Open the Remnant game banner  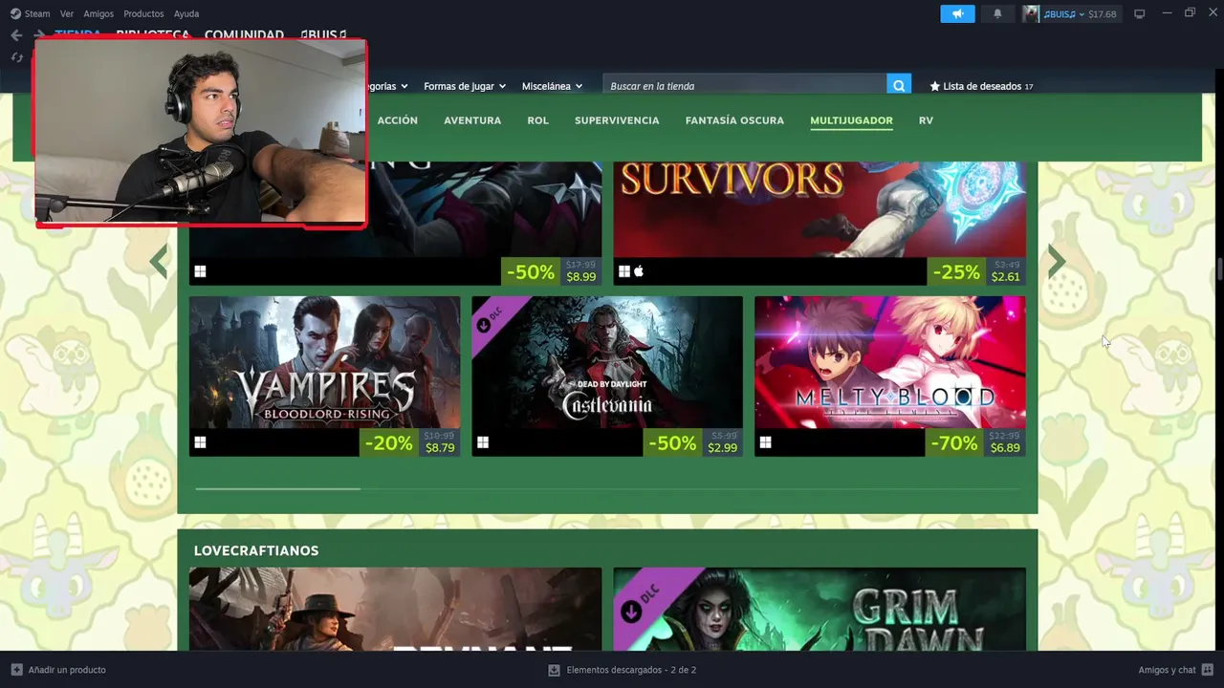[x=395, y=610]
